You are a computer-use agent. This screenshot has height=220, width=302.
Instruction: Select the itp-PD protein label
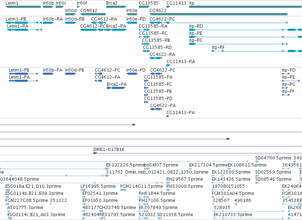tap(289, 70)
